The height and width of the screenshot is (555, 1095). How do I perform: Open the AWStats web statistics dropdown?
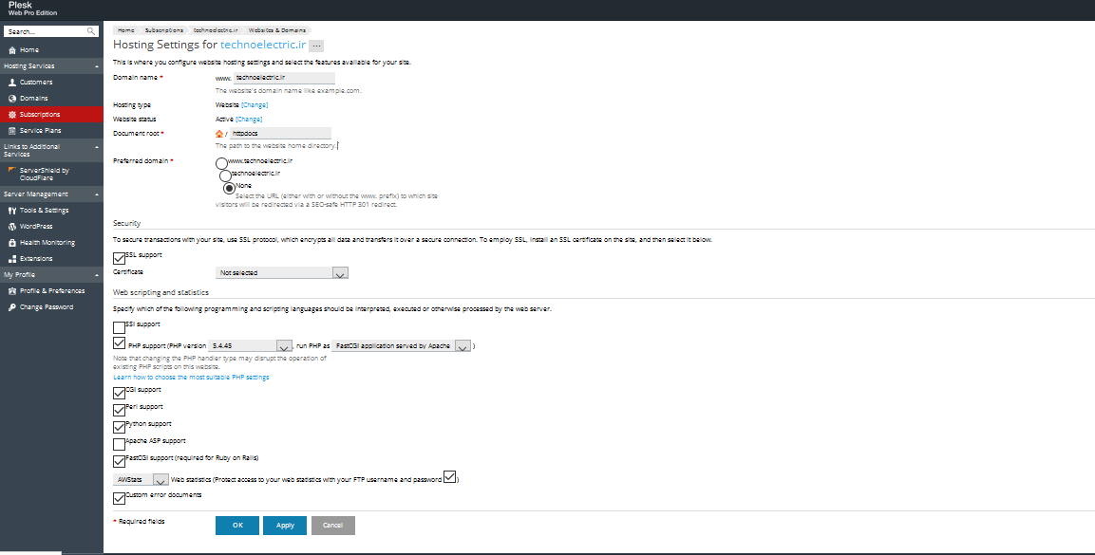pyautogui.click(x=141, y=480)
